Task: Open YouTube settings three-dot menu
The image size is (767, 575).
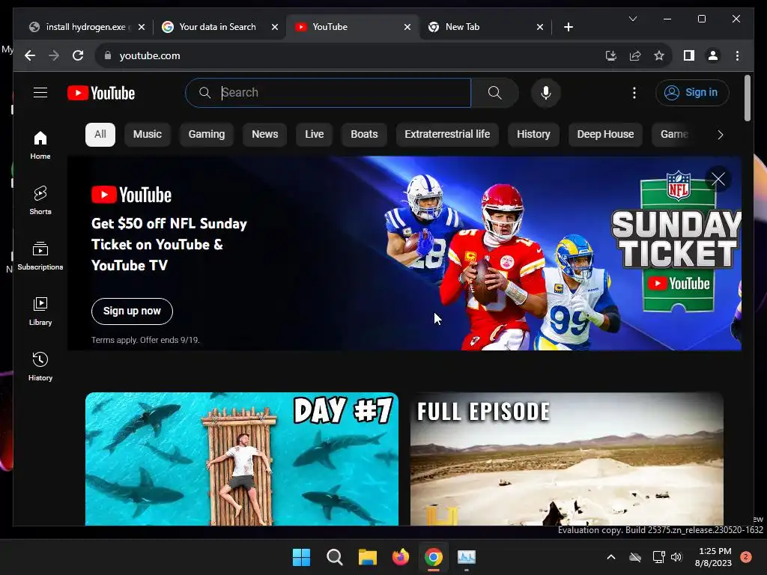Action: click(x=634, y=92)
